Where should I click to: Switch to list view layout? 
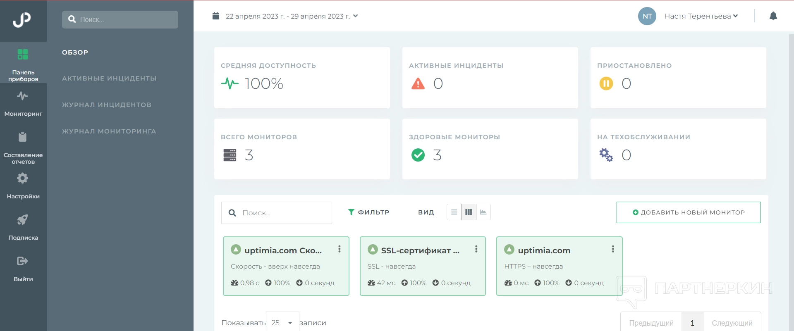coord(454,212)
